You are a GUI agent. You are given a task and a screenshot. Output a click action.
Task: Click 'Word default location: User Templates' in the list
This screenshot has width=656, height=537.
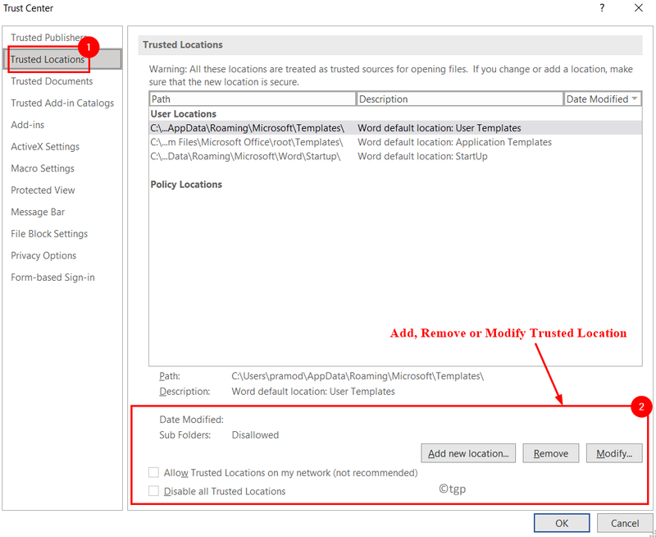click(440, 128)
